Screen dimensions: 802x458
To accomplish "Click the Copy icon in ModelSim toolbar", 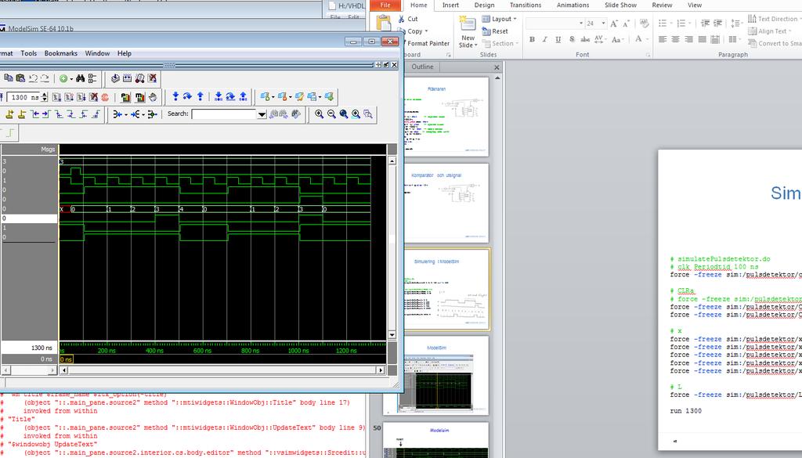I will coord(9,78).
